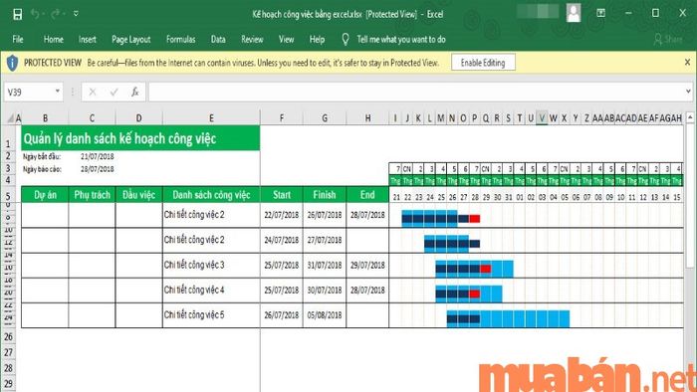Image resolution: width=697 pixels, height=392 pixels.
Task: Click the Finish date cell 31/07/2018
Action: [x=325, y=266]
